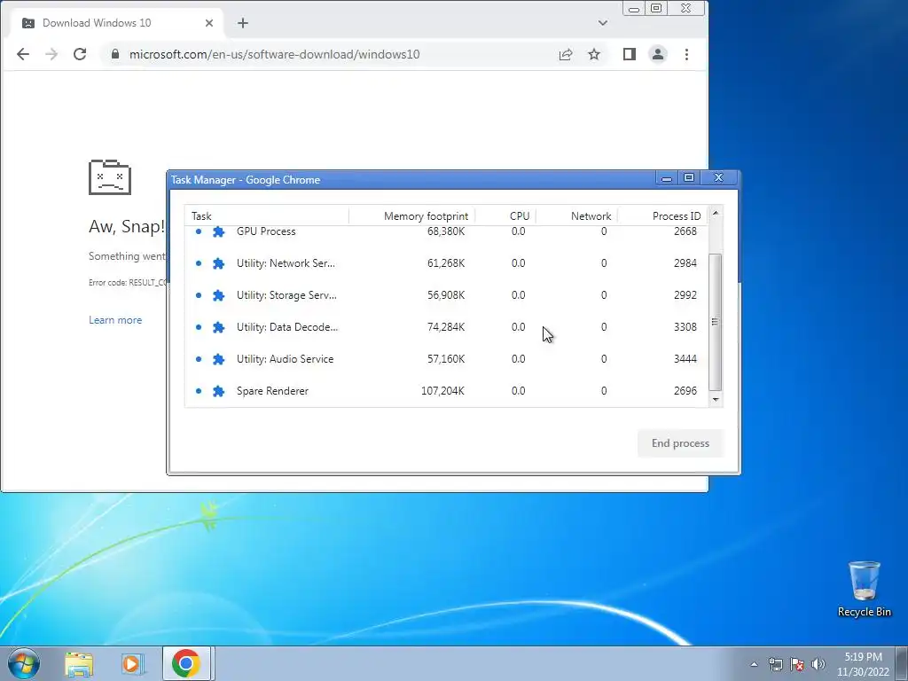Click the Recycle Bin desktop icon
Image resolution: width=908 pixels, height=681 pixels.
pos(864,589)
